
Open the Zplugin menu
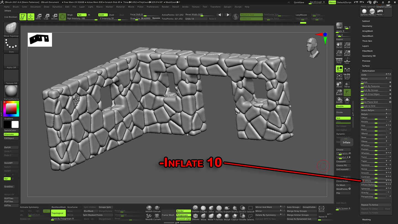(227, 7)
